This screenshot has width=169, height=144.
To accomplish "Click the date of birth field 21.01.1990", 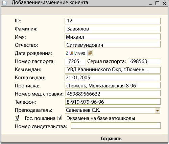I will 76,53.
